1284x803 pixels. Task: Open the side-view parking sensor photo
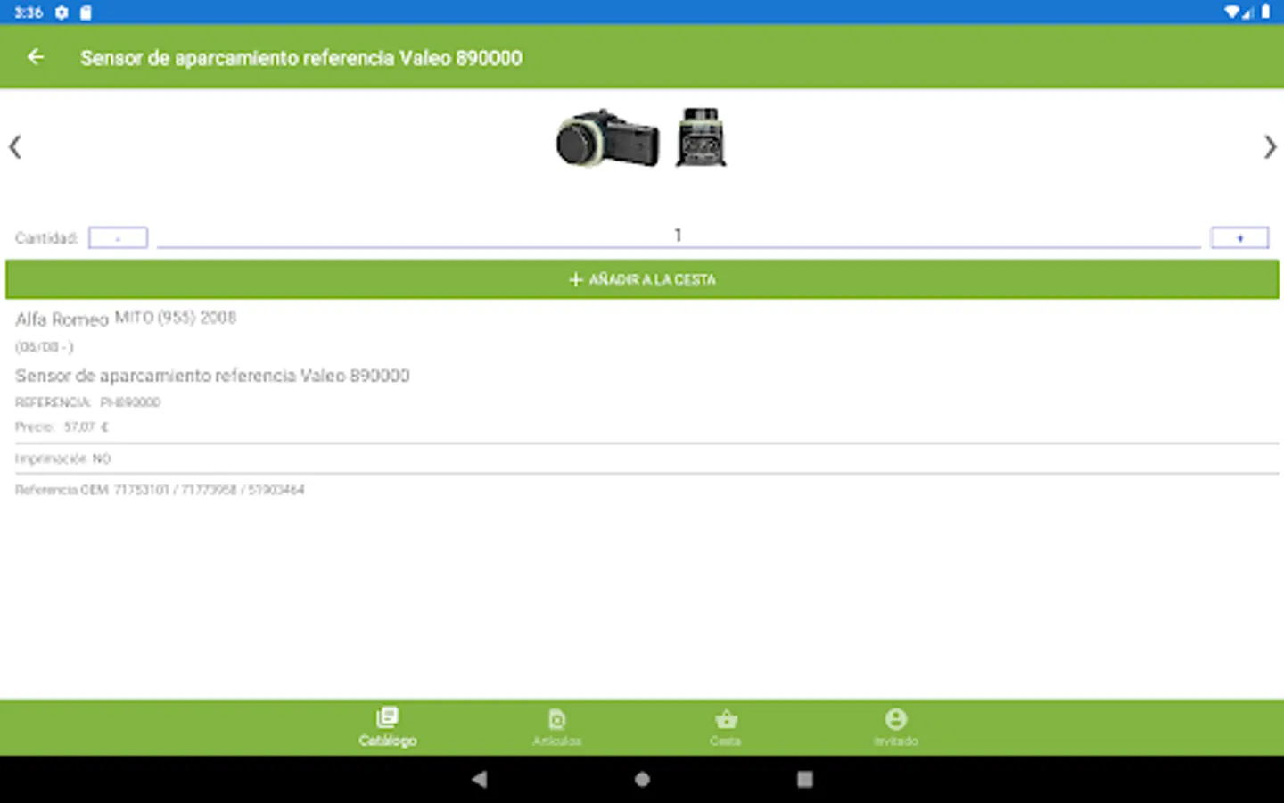[608, 138]
